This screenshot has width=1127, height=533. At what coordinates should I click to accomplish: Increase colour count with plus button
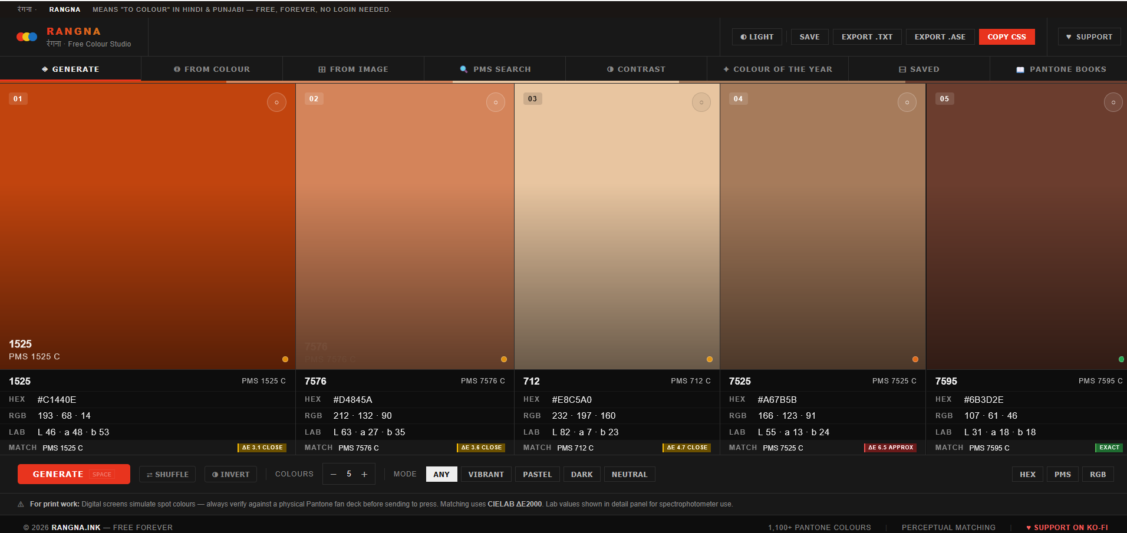pos(364,475)
